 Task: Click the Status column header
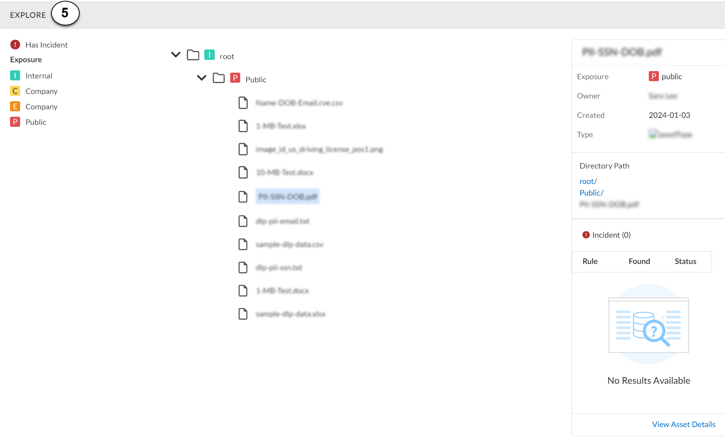pos(685,261)
